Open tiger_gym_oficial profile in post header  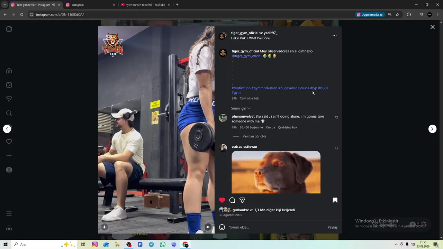[245, 33]
